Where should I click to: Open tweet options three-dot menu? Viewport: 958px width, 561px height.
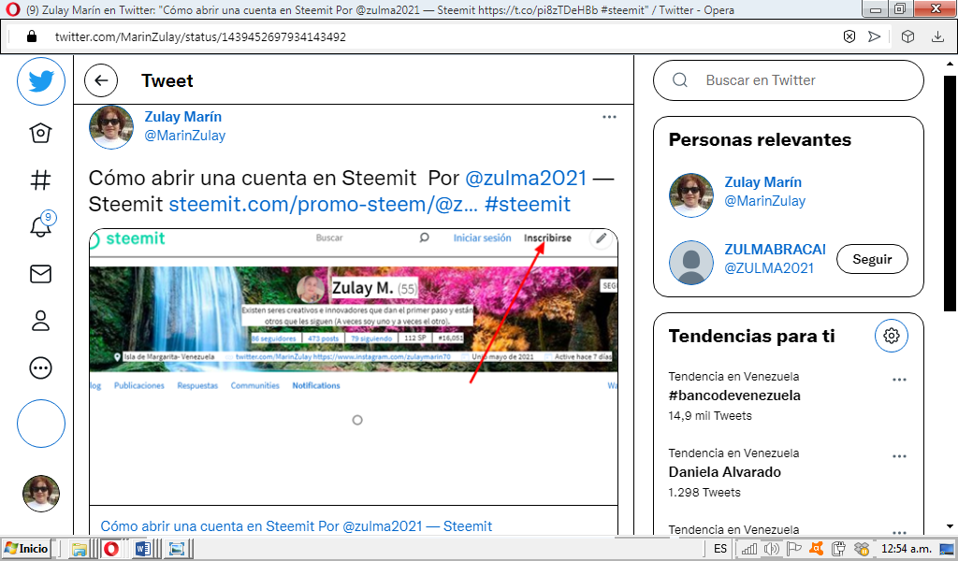click(x=609, y=117)
